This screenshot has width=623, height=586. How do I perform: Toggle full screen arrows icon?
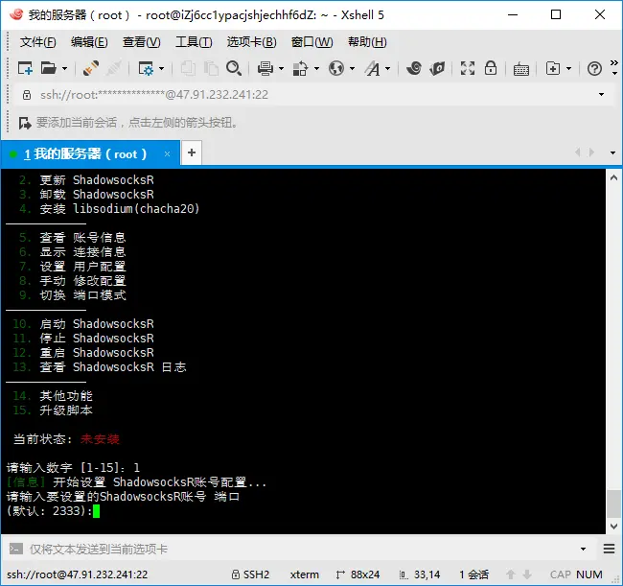(468, 68)
